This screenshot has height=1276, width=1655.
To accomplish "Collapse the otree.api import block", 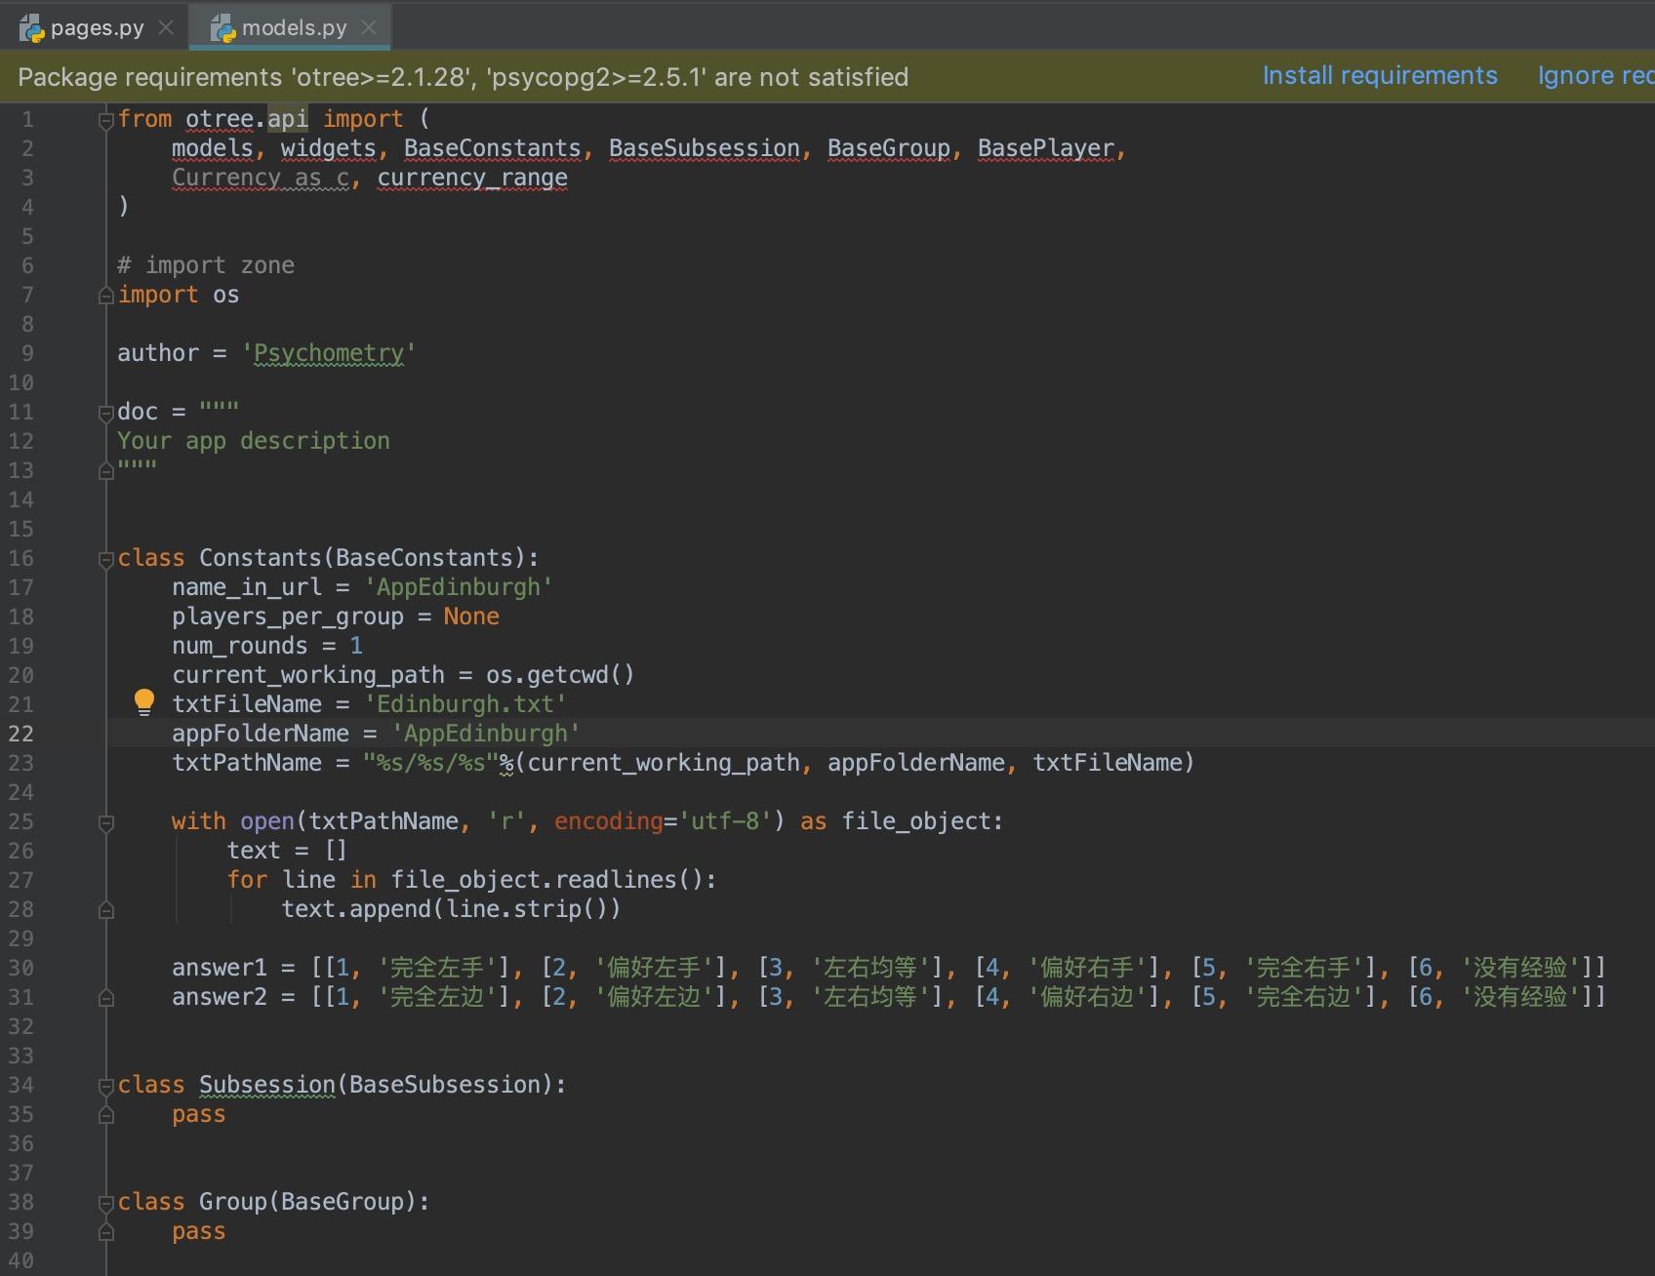I will [x=106, y=120].
